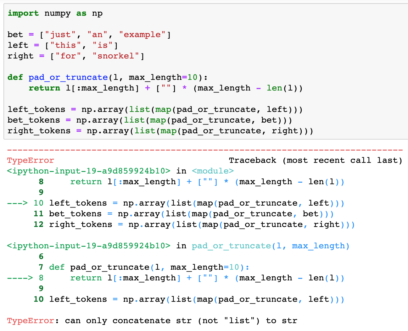Click the TypeError label in the traceback
The image size is (408, 331).
(x=30, y=160)
